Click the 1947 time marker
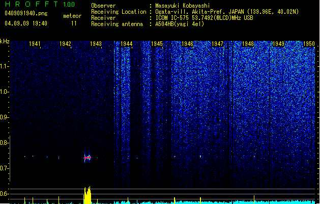The height and width of the screenshot is (204, 320). [218, 44]
